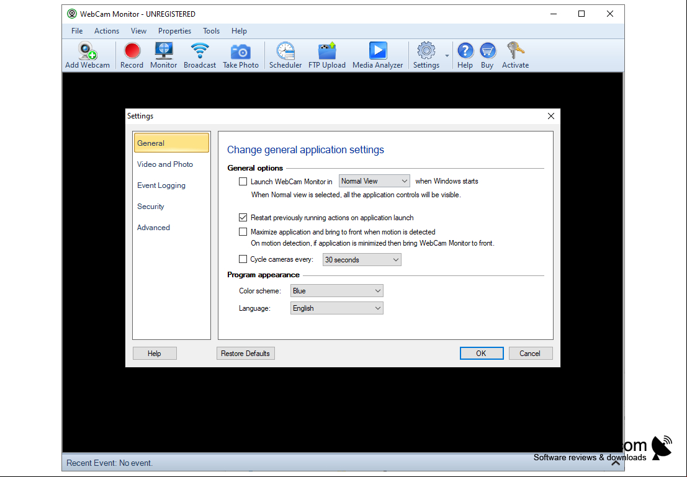
Task: Open the Language dropdown showing English
Action: pyautogui.click(x=336, y=308)
